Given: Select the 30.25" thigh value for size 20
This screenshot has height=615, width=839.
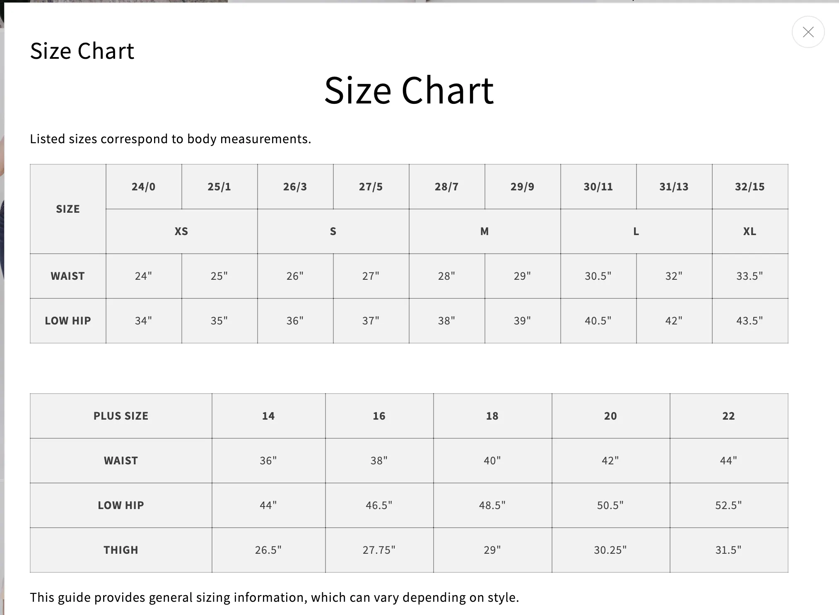Looking at the screenshot, I should click(610, 550).
